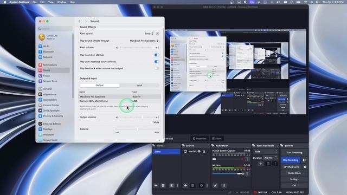Open Audio Mixer menu dots beside gears icon
347x195 pixels.
[x=224, y=185]
